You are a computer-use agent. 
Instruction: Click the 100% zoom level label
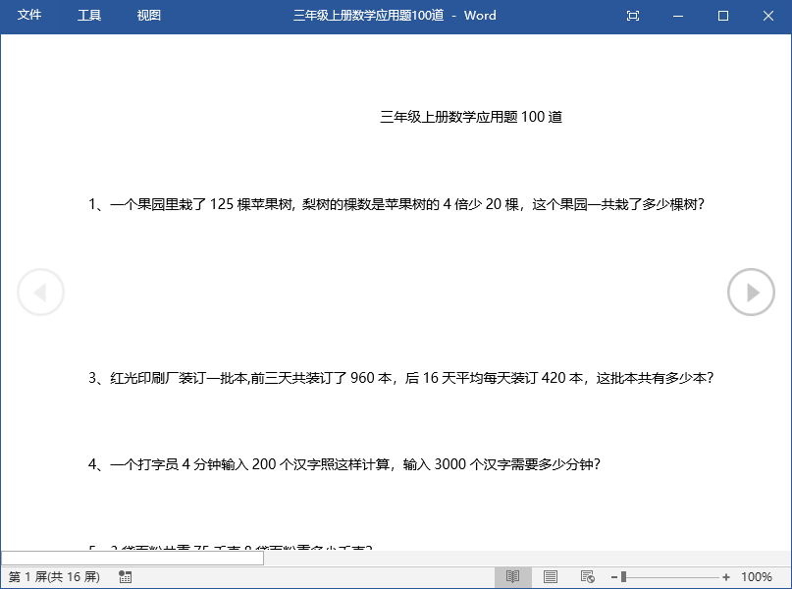[760, 577]
